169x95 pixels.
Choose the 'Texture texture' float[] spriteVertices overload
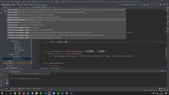(66, 25)
